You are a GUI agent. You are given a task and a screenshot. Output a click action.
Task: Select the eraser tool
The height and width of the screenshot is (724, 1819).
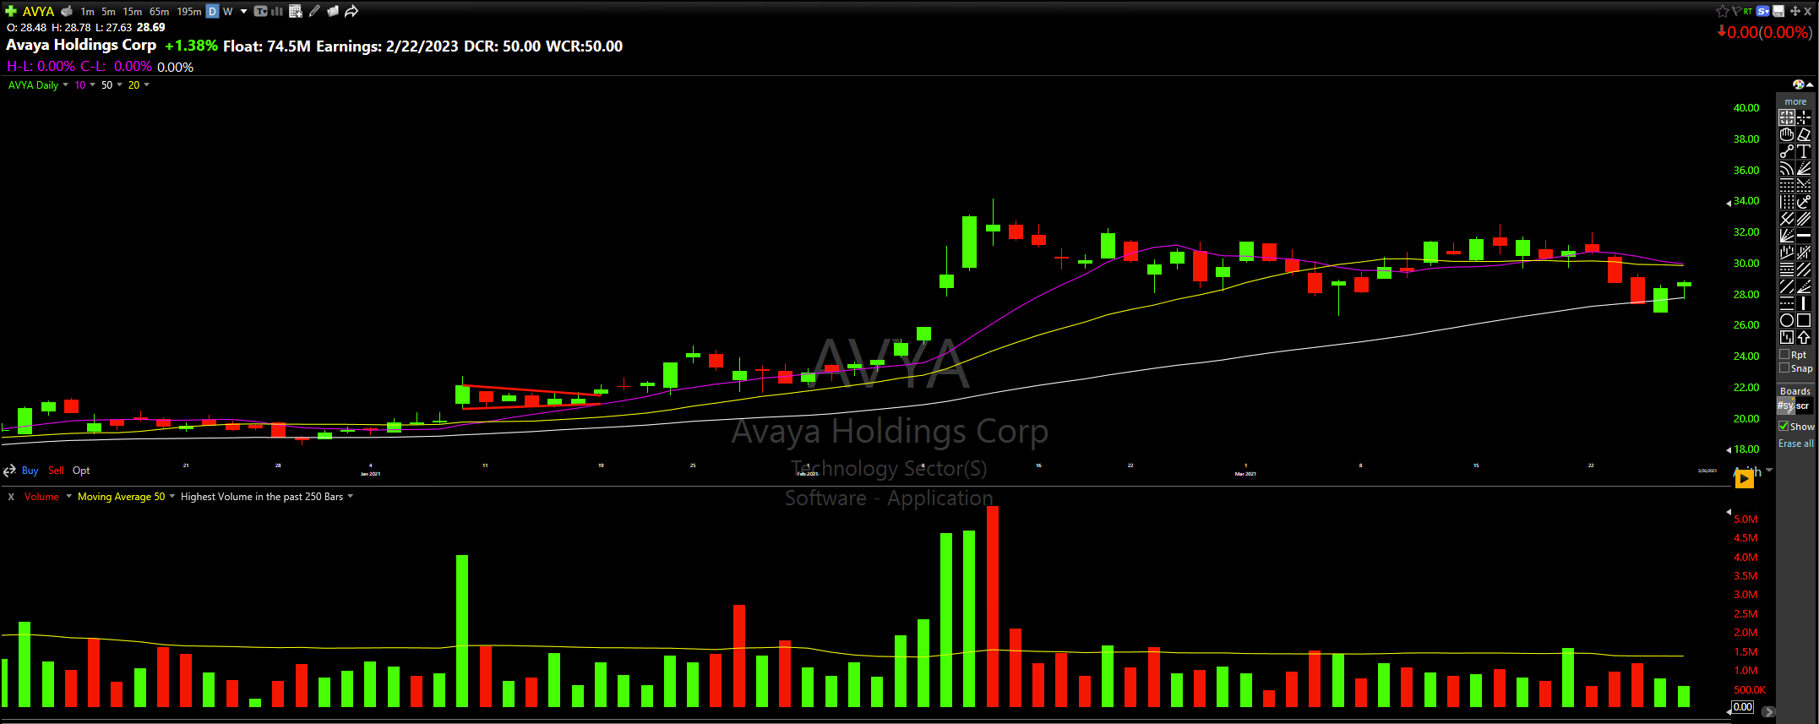pyautogui.click(x=1804, y=134)
